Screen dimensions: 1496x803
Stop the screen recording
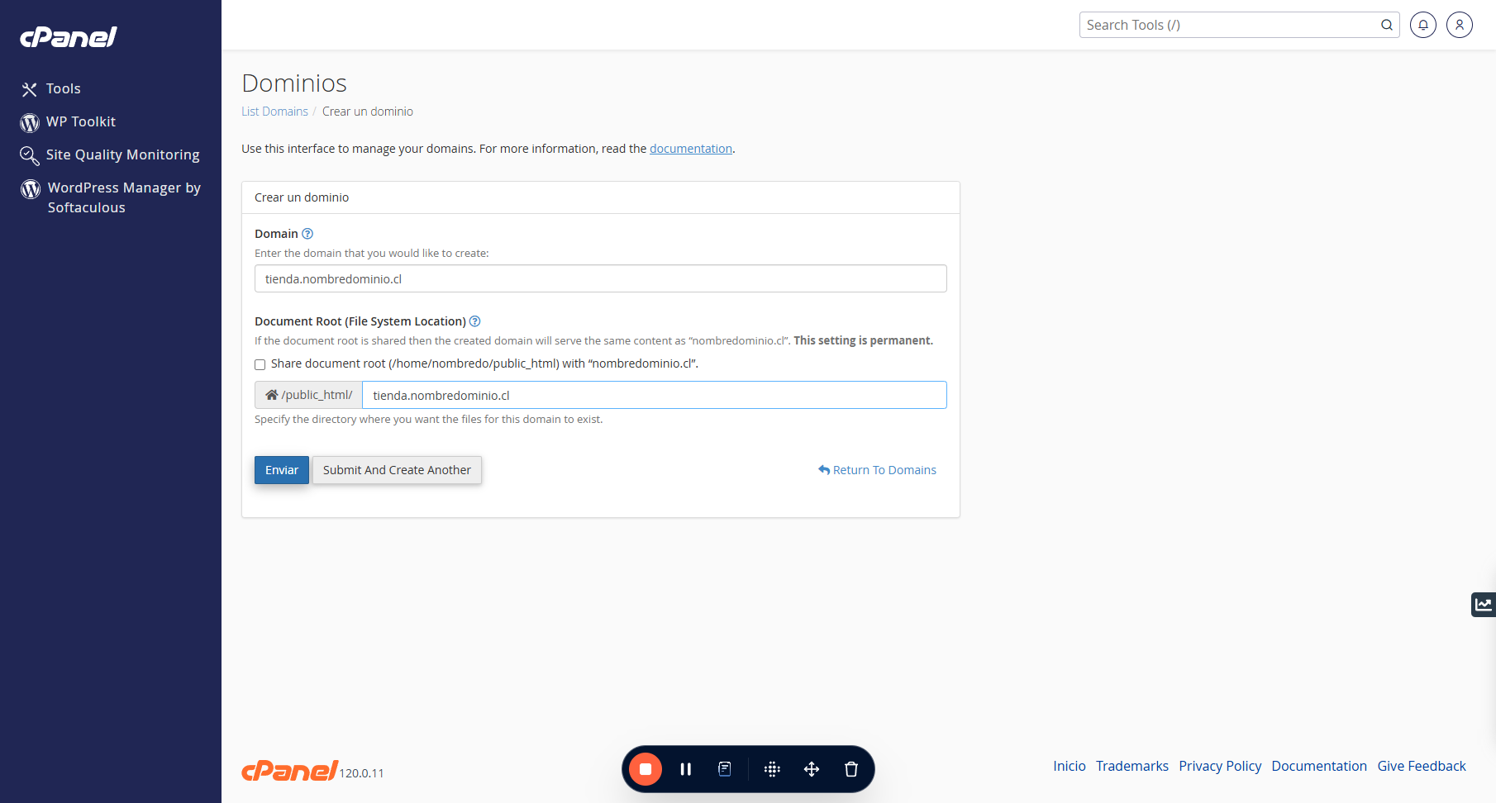coord(646,769)
